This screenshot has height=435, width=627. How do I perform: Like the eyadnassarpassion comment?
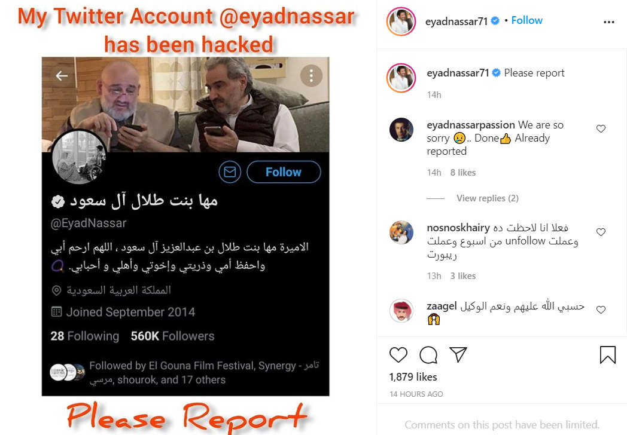[601, 128]
